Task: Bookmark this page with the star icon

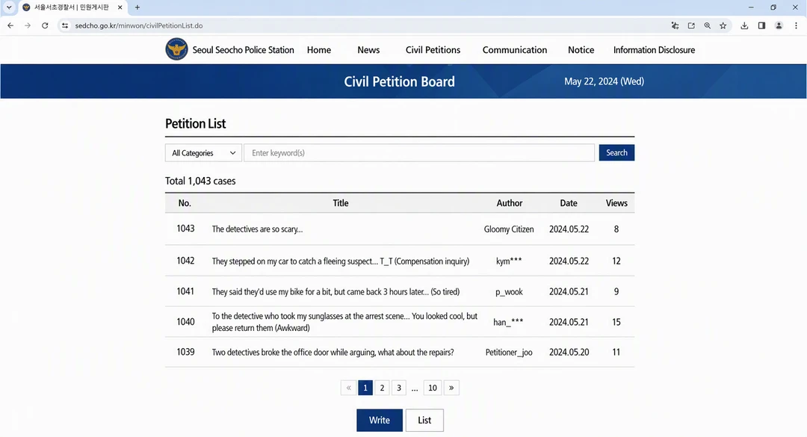Action: (x=723, y=25)
